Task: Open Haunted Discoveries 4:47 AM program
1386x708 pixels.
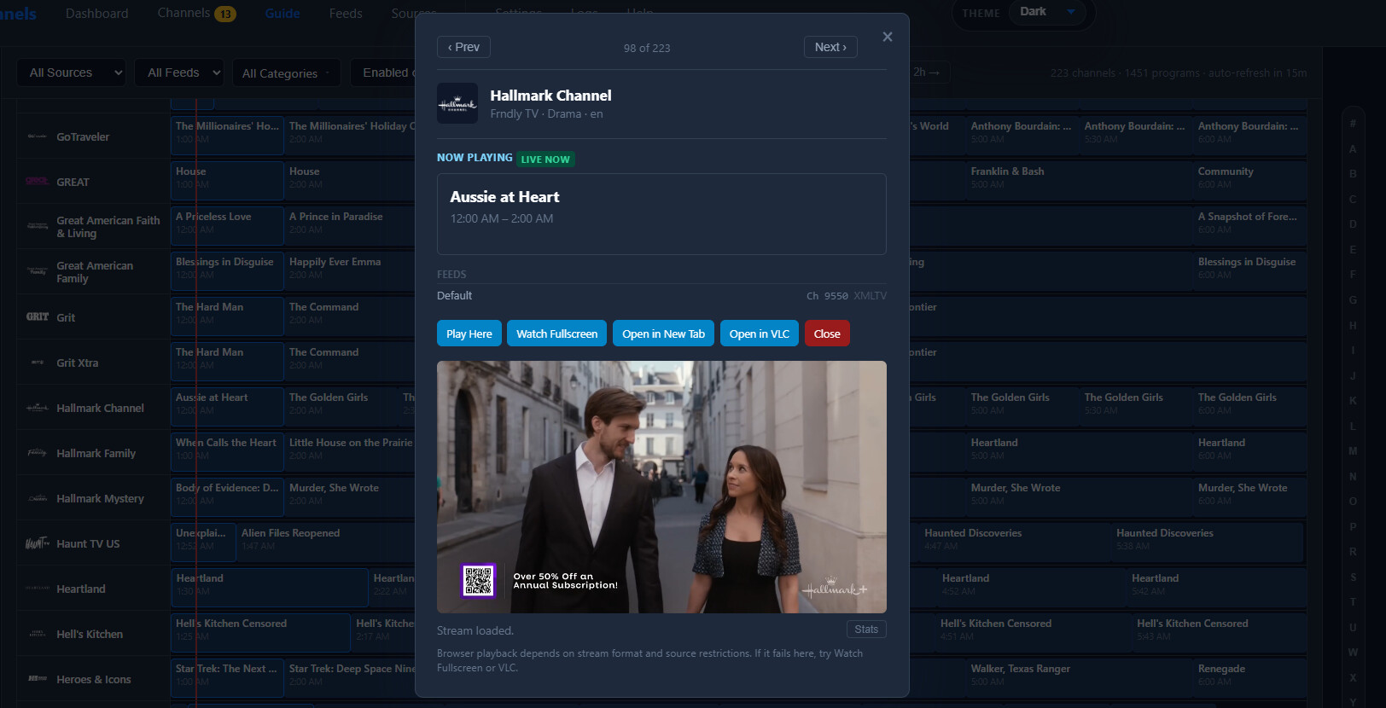Action: (x=1015, y=543)
